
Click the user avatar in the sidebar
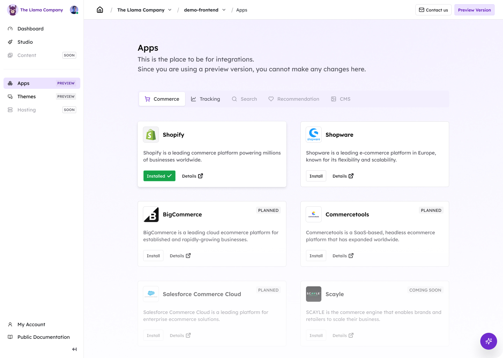[74, 9]
